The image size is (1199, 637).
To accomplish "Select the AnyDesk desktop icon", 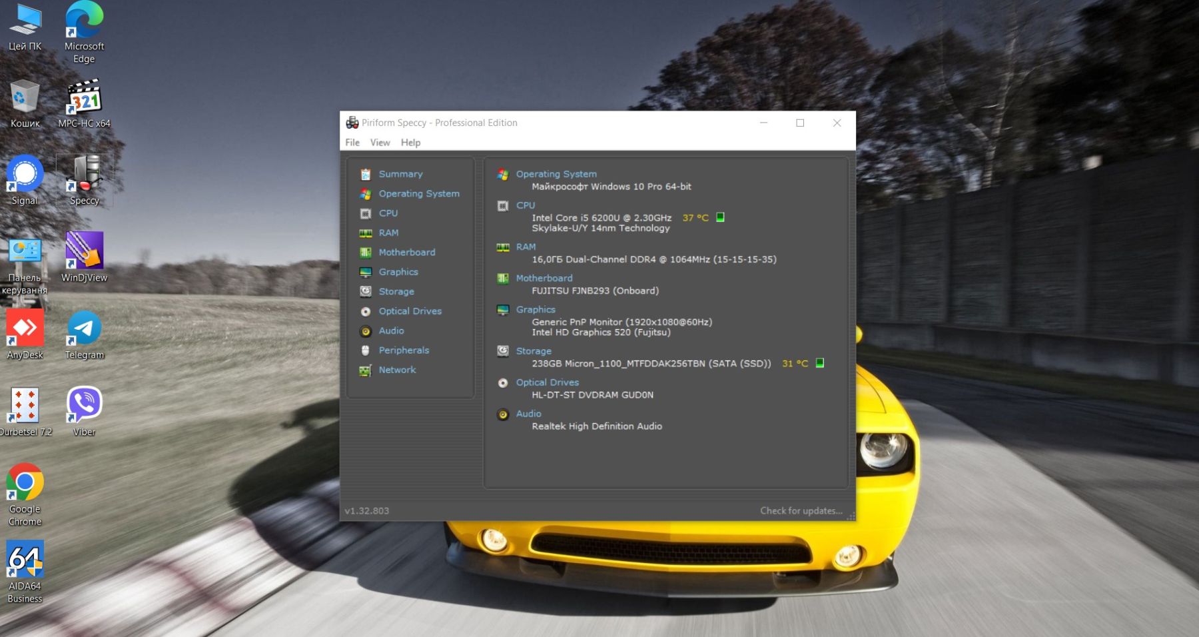I will pyautogui.click(x=25, y=334).
